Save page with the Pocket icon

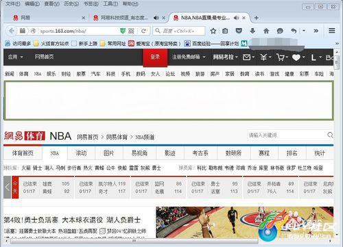tap(239, 31)
